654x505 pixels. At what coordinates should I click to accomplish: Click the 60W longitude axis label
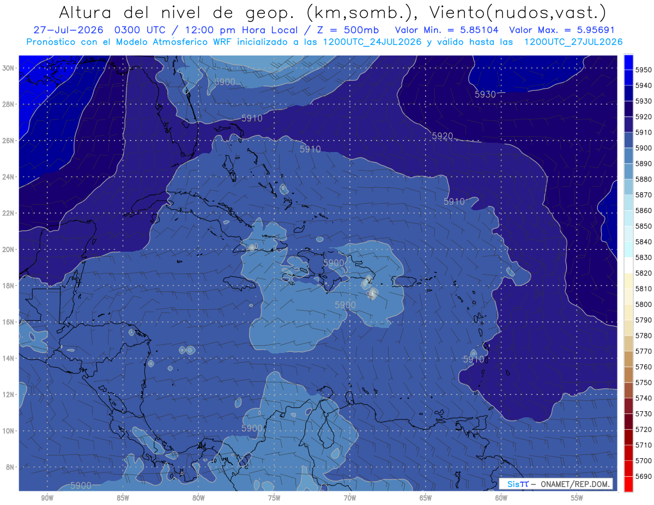tap(501, 498)
